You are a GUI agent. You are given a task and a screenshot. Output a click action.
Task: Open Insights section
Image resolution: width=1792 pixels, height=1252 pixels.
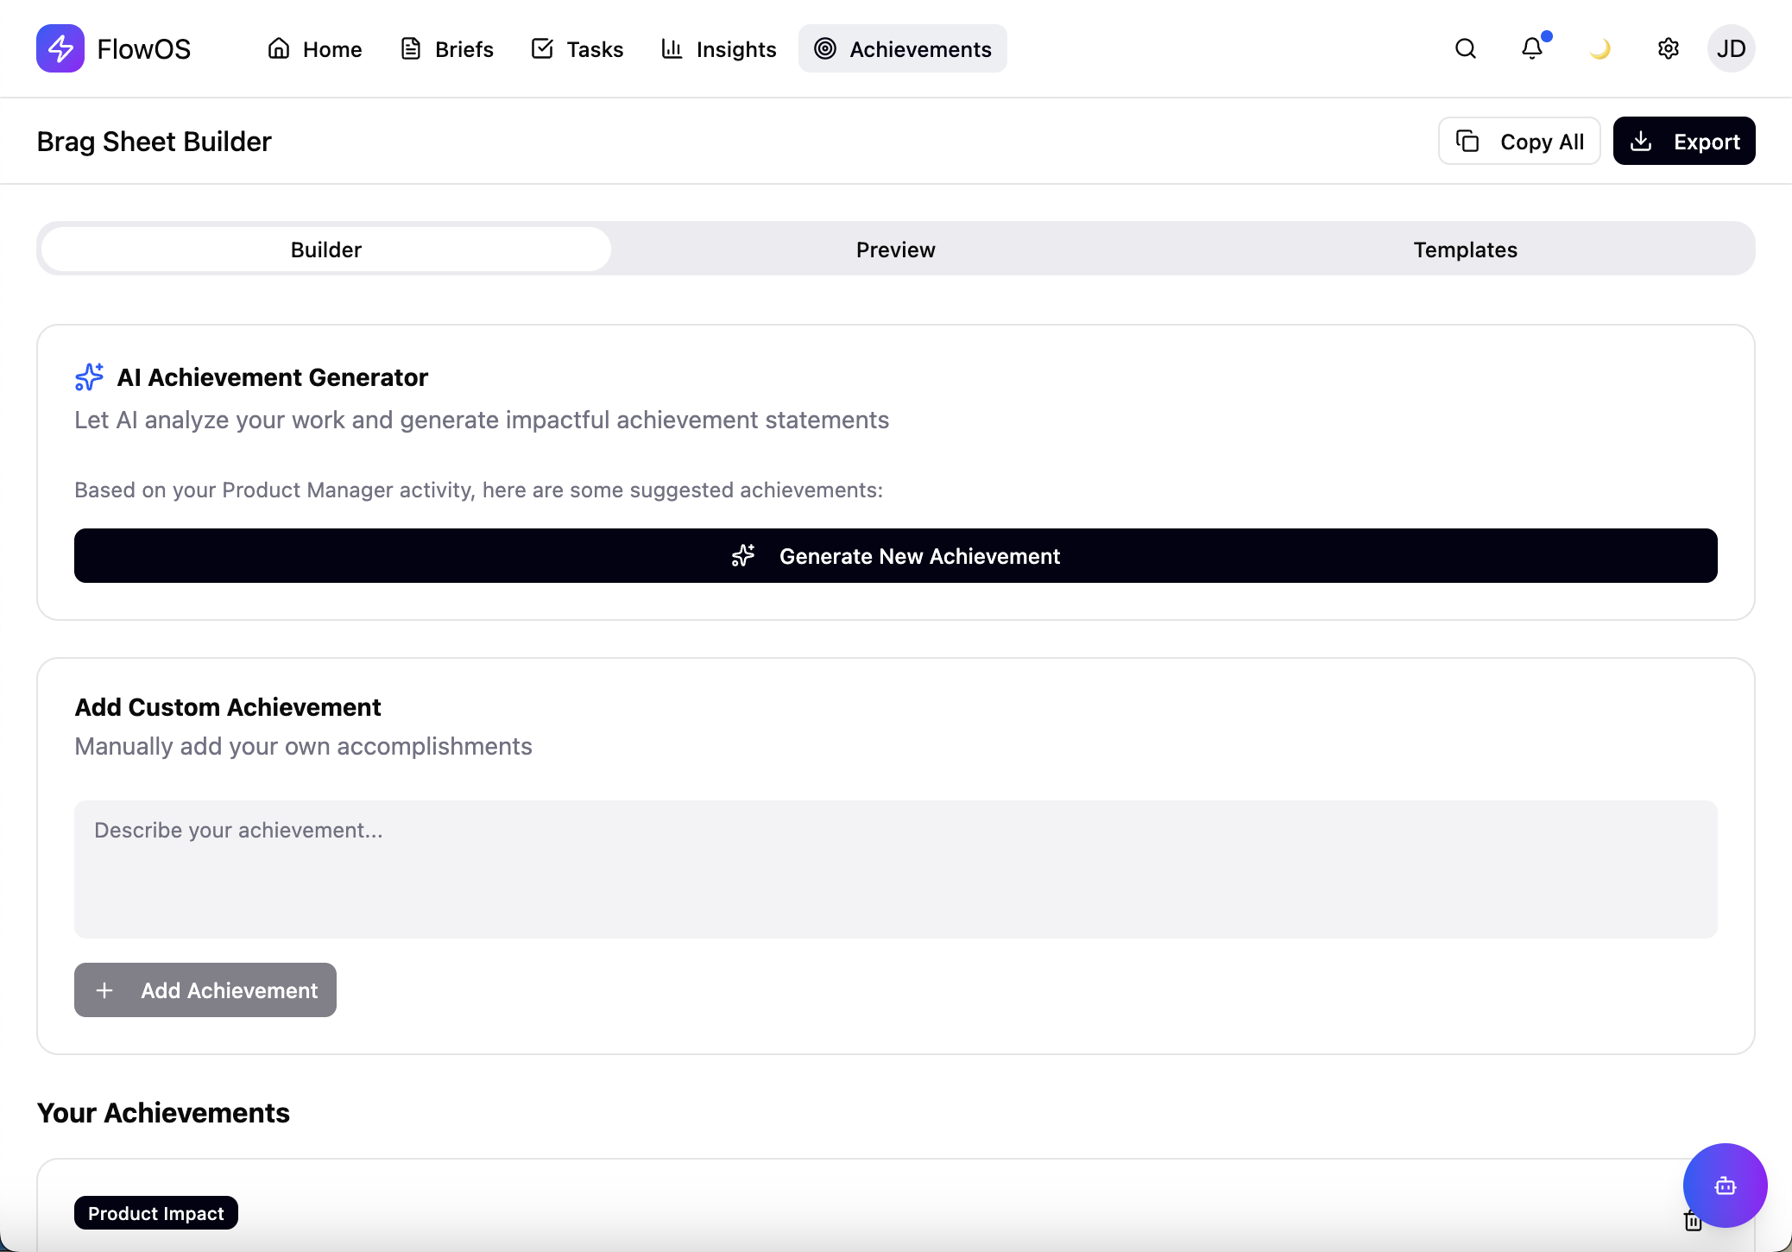[718, 48]
